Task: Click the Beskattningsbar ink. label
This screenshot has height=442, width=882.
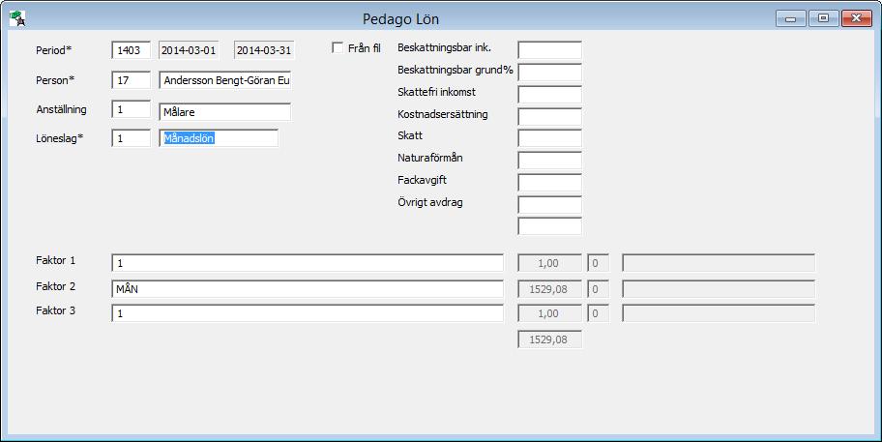Action: click(444, 47)
